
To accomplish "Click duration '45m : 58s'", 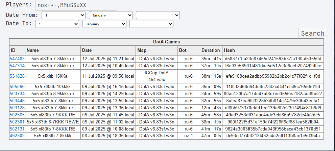I will (x=211, y=115).
